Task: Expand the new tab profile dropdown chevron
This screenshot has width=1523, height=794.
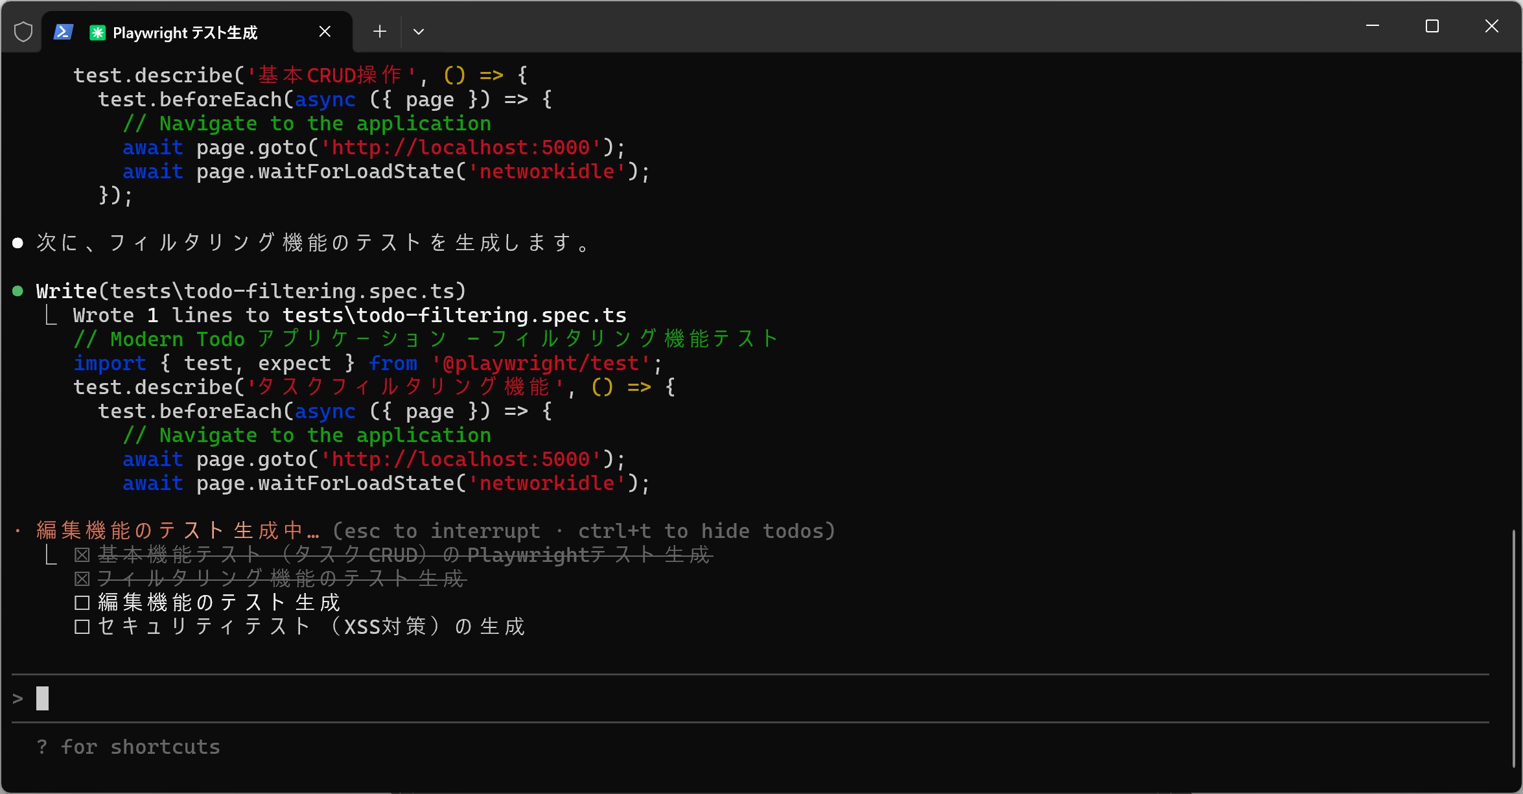Action: (419, 32)
